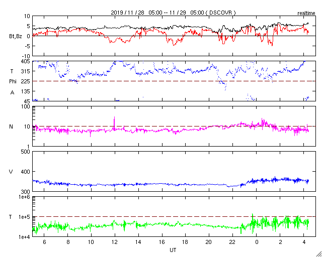Click the density spike at 12 UT
322x257 pixels.
[114, 123]
